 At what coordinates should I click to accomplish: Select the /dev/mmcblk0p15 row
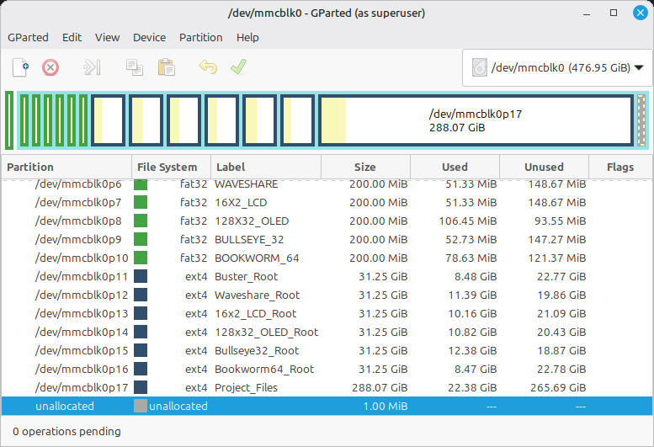[327, 350]
